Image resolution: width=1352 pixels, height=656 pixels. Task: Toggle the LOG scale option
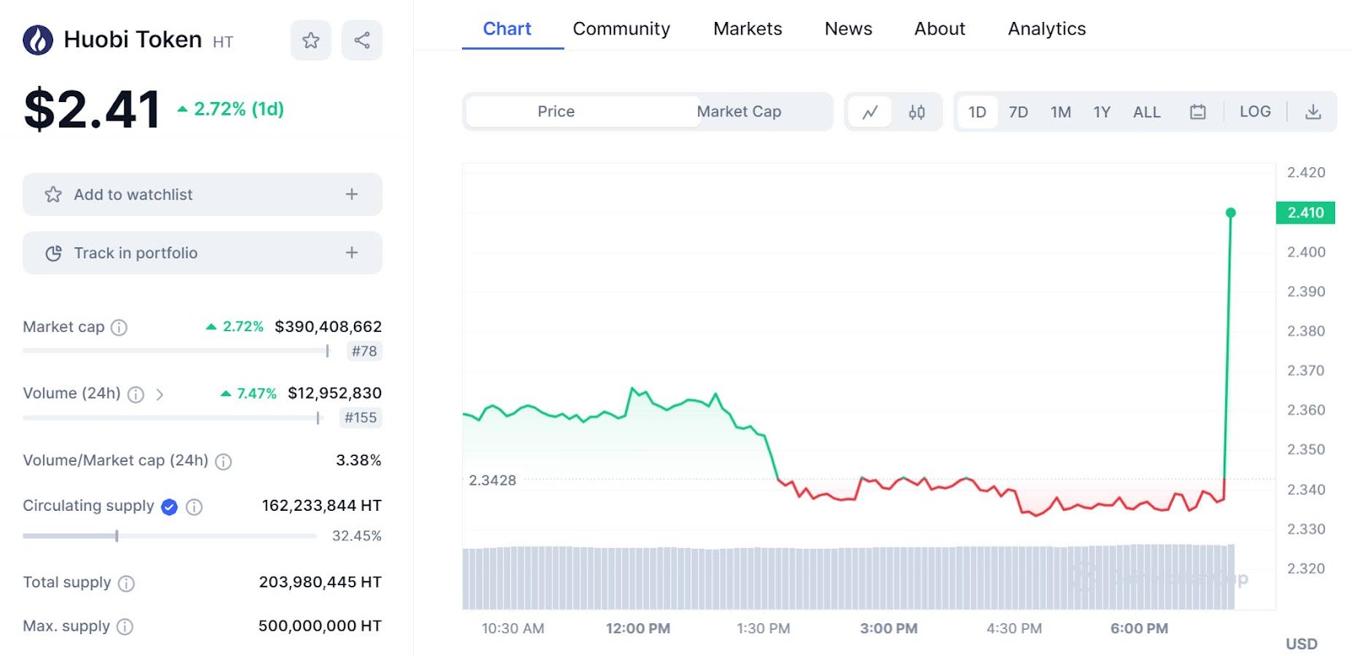[x=1255, y=111]
